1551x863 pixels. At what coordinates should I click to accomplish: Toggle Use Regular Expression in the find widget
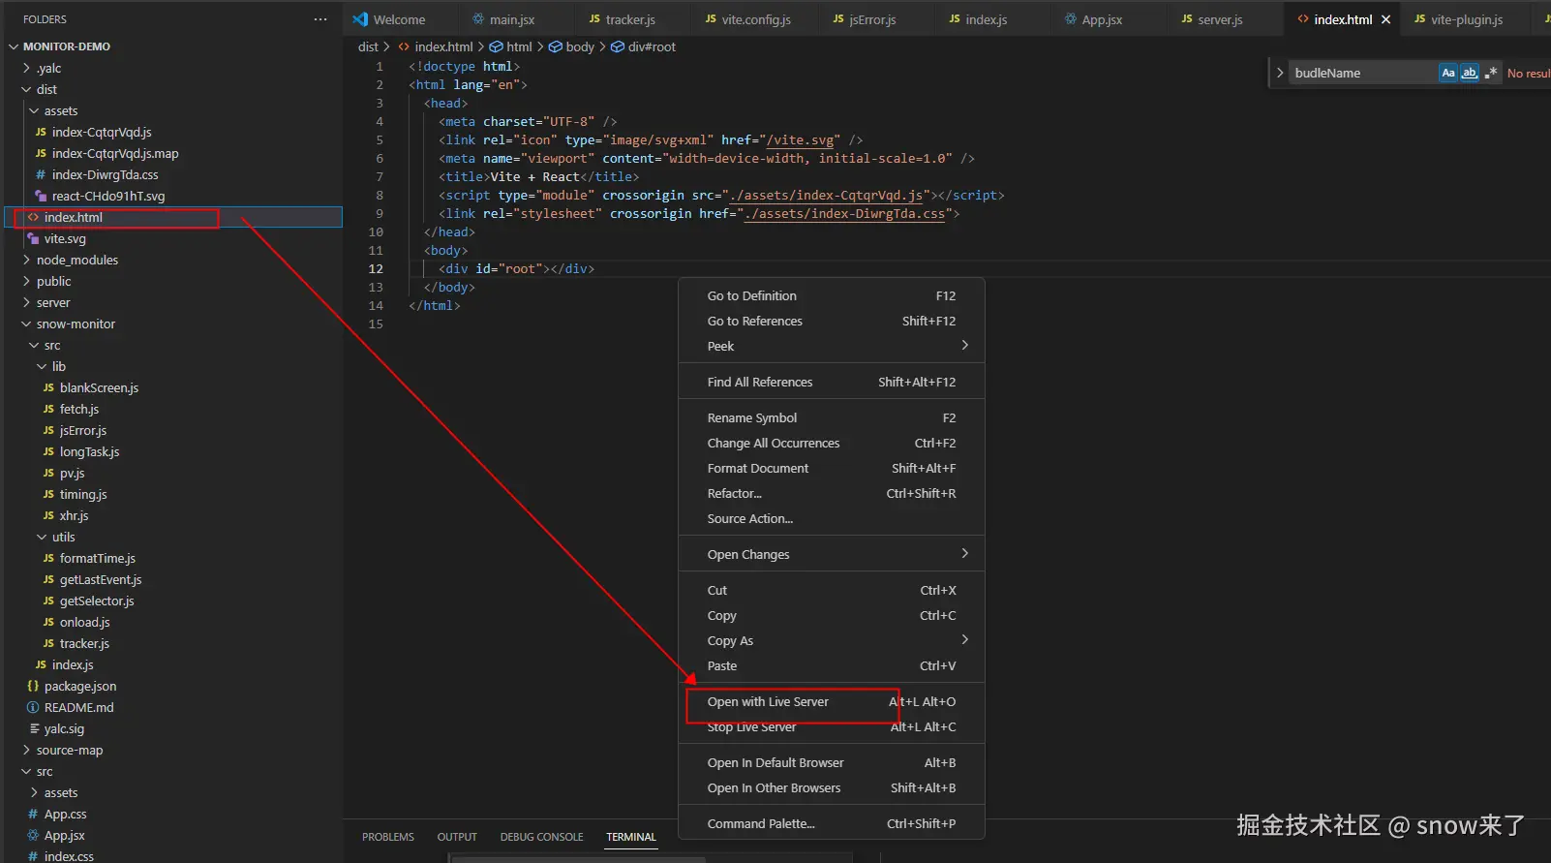click(1491, 73)
